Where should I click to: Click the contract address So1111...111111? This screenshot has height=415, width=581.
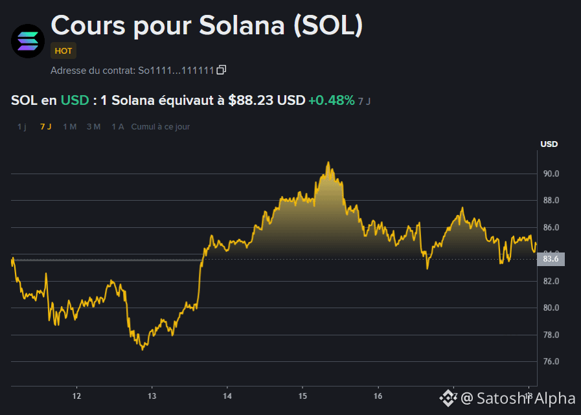[176, 71]
